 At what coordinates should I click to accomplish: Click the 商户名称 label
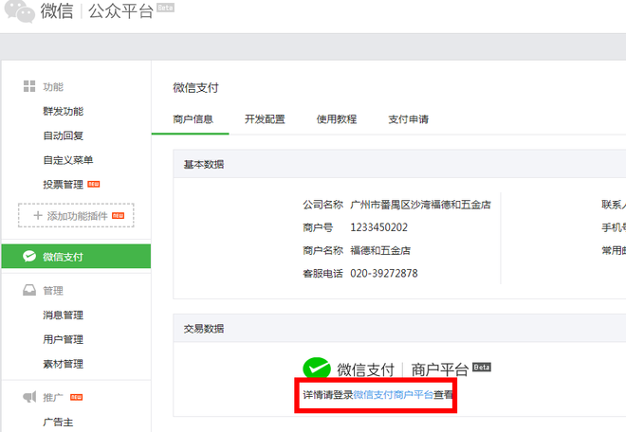[323, 250]
